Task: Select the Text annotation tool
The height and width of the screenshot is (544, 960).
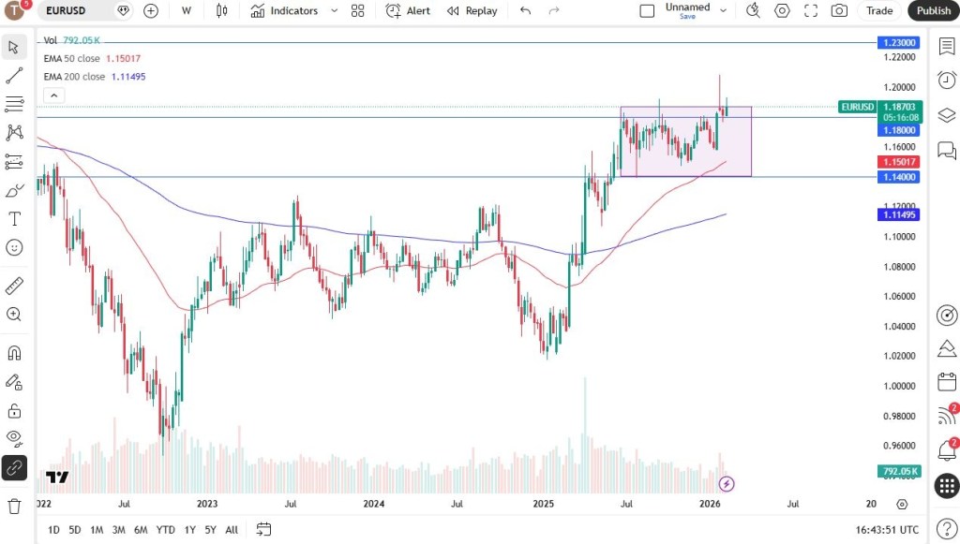Action: [14, 219]
